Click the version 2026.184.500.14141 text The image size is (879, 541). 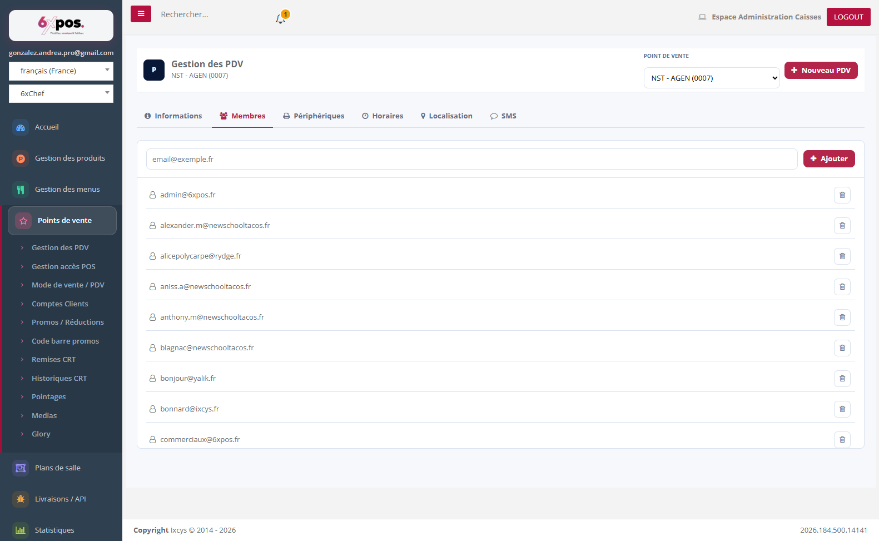(x=833, y=530)
